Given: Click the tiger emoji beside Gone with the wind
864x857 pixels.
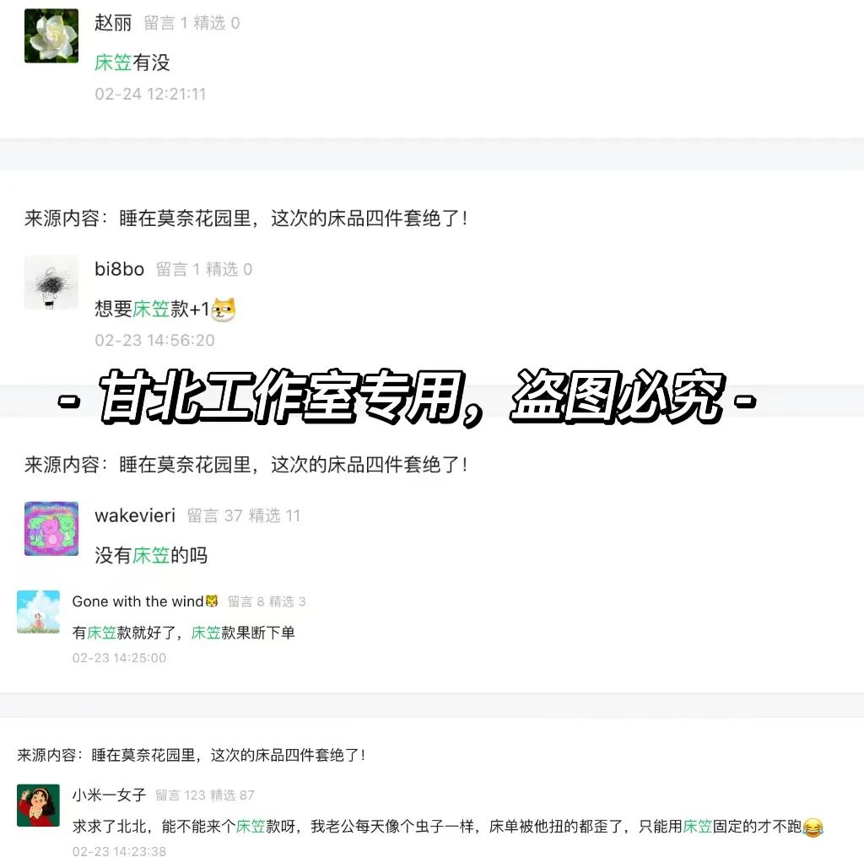Looking at the screenshot, I should [x=212, y=601].
